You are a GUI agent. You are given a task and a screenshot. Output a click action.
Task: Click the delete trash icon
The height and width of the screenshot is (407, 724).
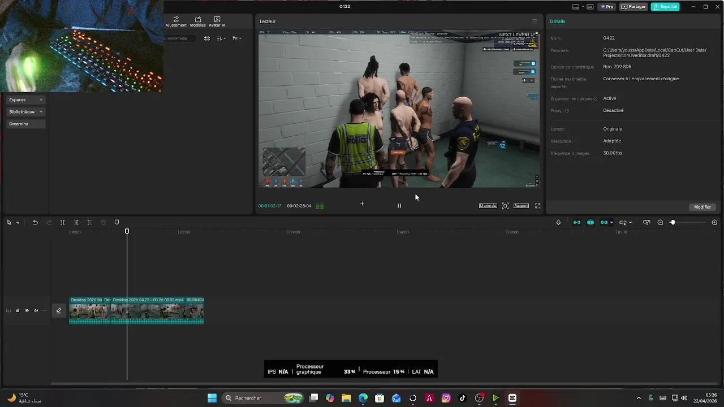click(x=103, y=223)
